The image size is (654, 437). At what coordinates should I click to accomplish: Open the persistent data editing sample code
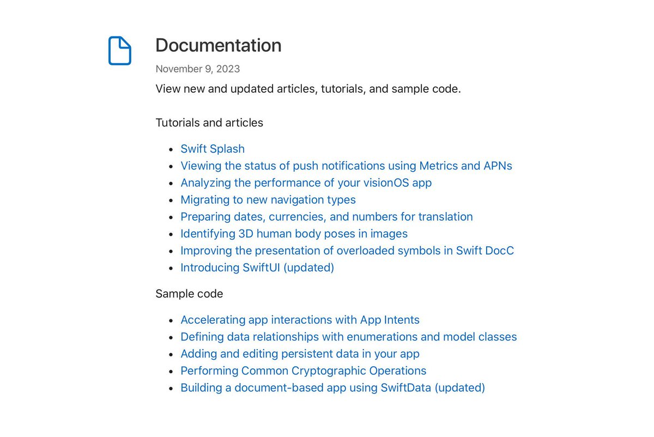[300, 353]
